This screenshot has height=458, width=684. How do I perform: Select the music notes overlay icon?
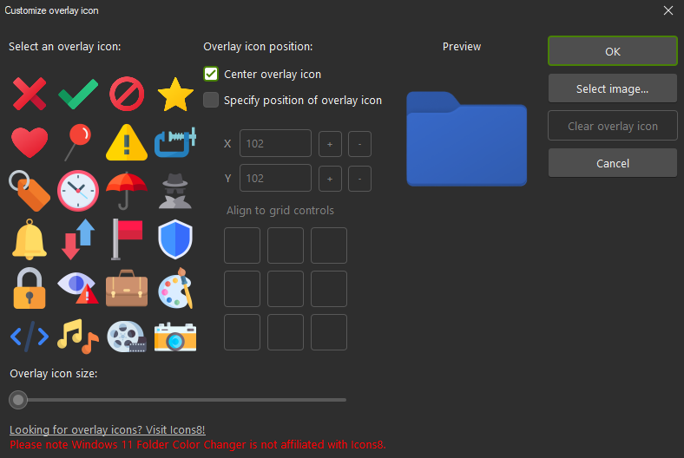(78, 337)
